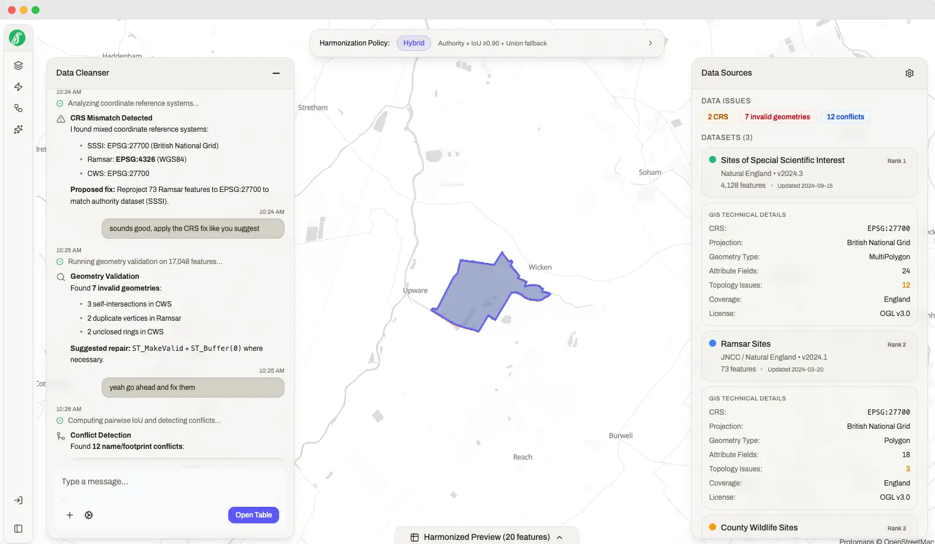Screen dimensions: 935x544
Task: Click the sparkles AI sidebar icon
Action: [x=18, y=129]
